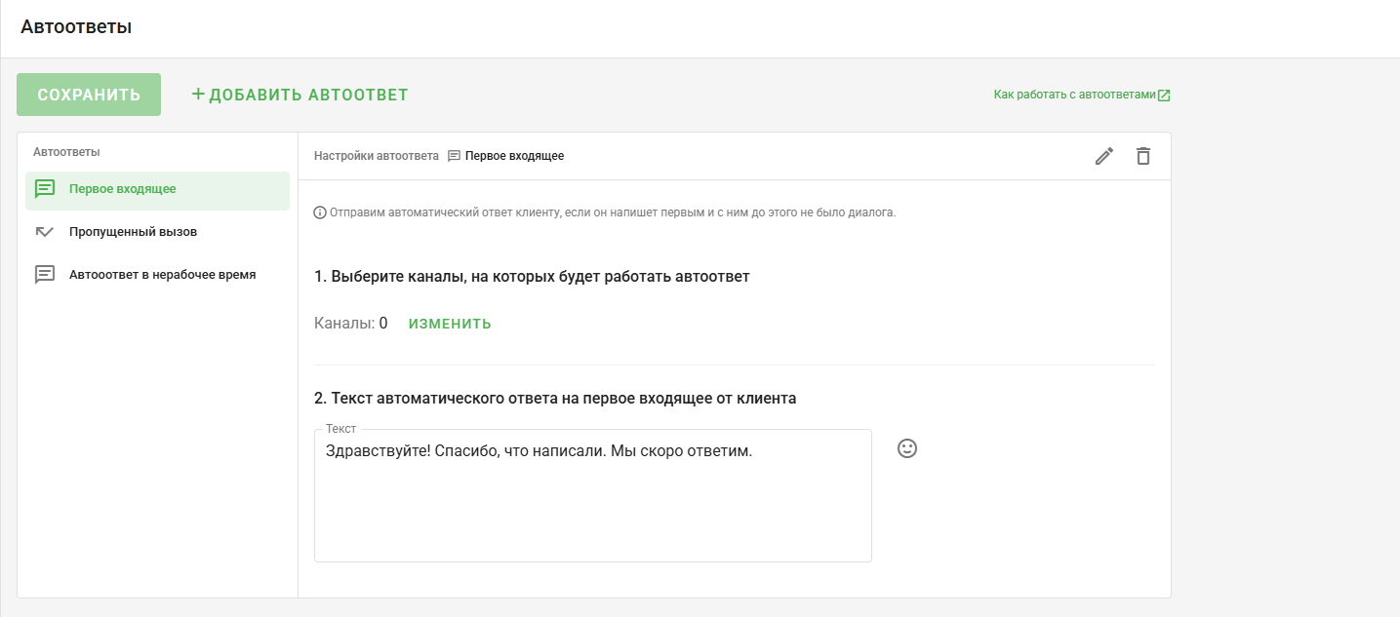
Task: Edit the auto-reply with the pencil icon
Action: [x=1104, y=156]
